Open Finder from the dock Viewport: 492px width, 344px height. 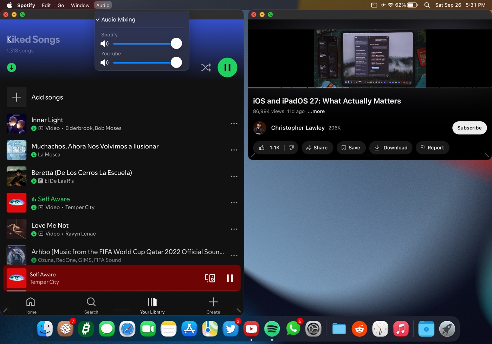click(45, 329)
